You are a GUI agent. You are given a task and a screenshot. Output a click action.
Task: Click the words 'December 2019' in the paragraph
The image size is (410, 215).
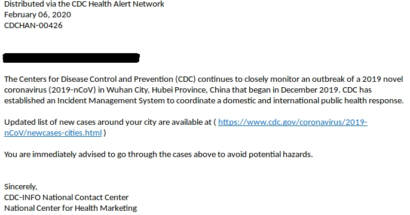pos(310,90)
